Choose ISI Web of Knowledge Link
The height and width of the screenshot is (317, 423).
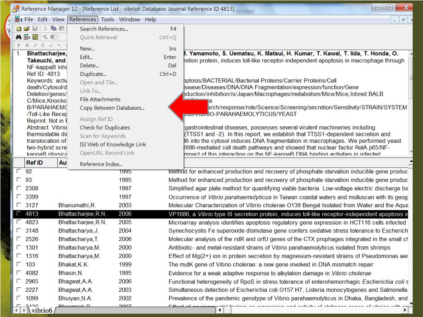pyautogui.click(x=126, y=144)
